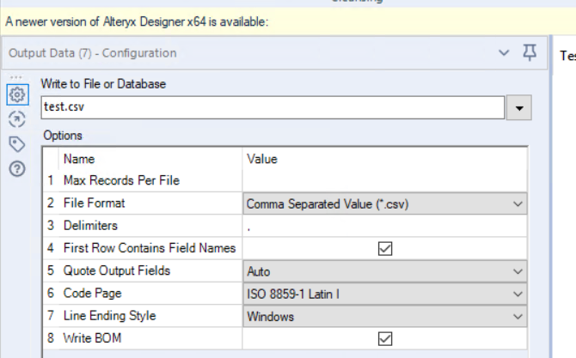The image size is (576, 358).
Task: Open the Write to File dropdown arrow
Action: click(519, 109)
